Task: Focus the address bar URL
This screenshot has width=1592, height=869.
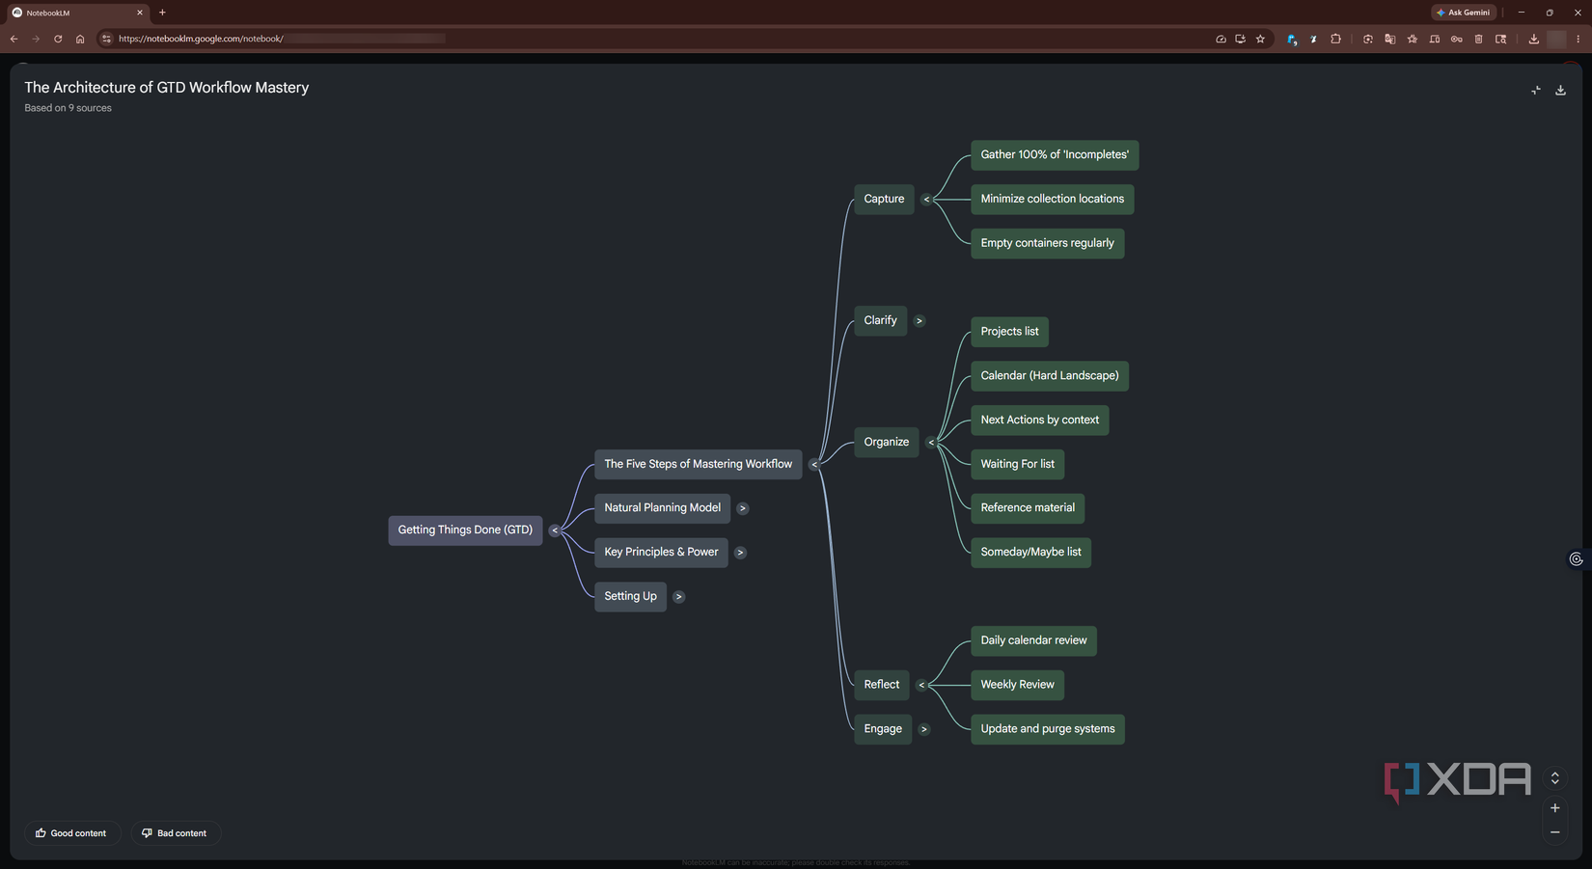Action: tap(280, 39)
